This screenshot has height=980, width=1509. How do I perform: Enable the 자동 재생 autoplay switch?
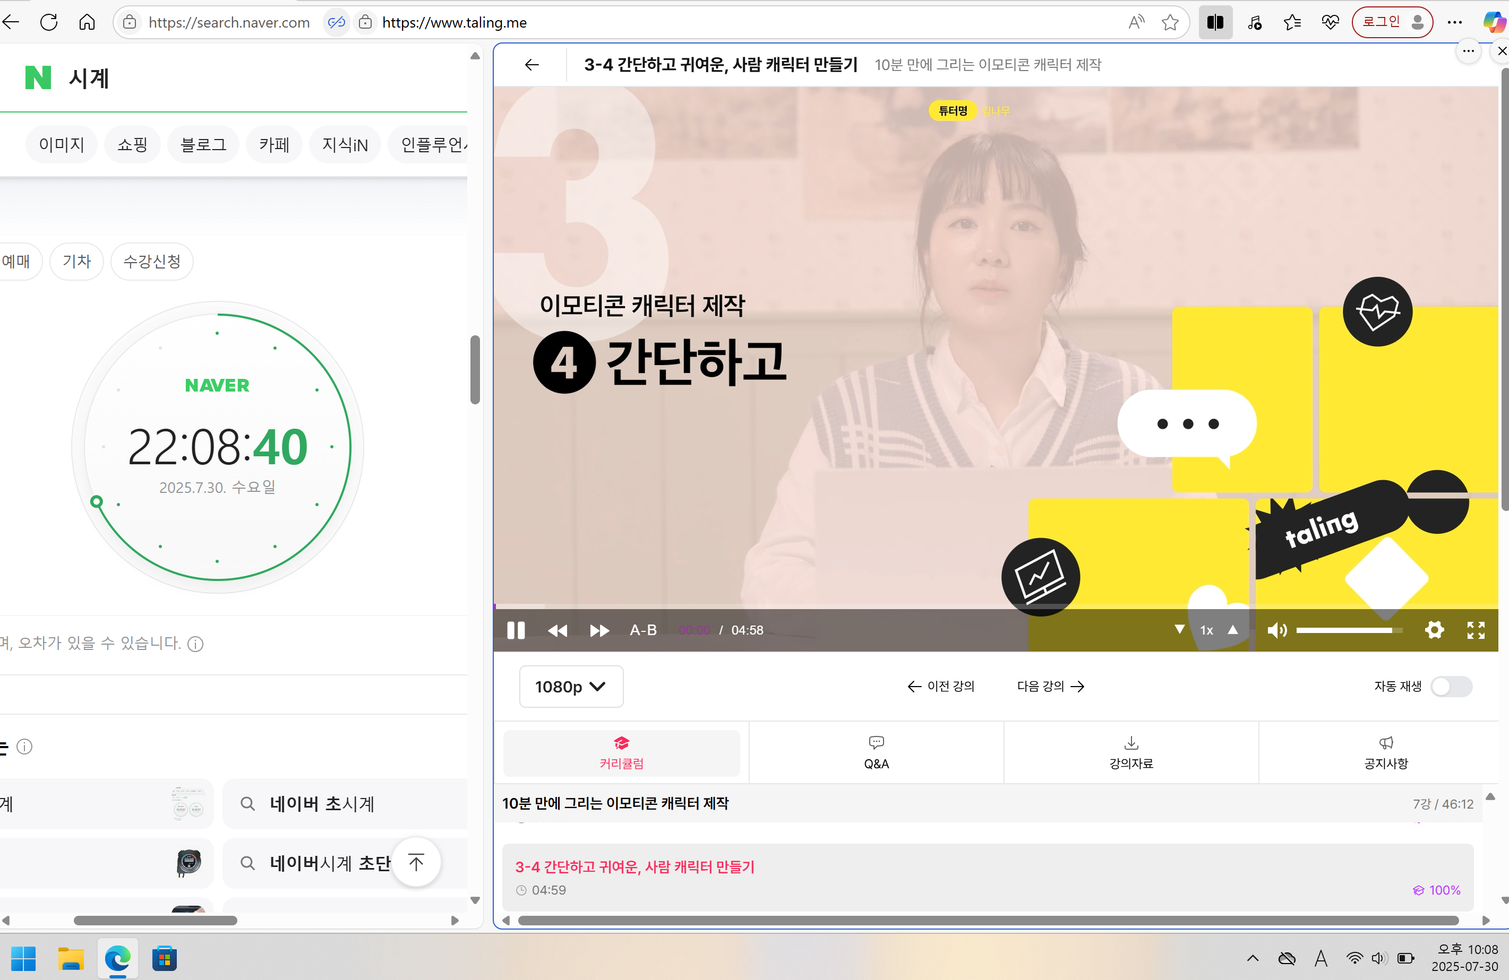click(x=1452, y=687)
